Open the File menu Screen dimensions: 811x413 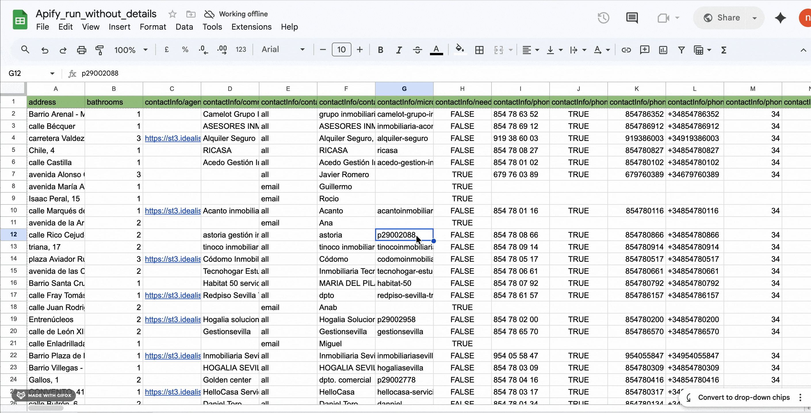tap(43, 27)
